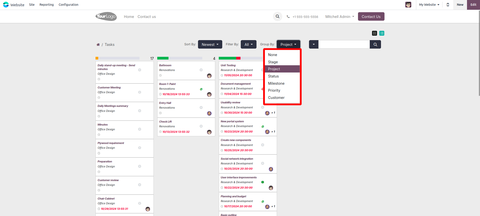
Task: Click orange progress bar of first column
Action: (97, 58)
